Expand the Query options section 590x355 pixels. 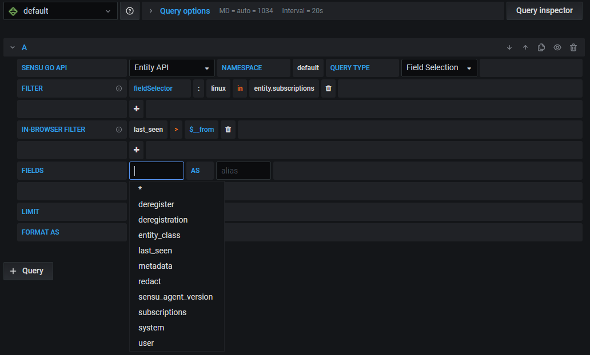click(150, 11)
